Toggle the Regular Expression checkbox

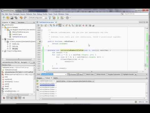pos(107,74)
